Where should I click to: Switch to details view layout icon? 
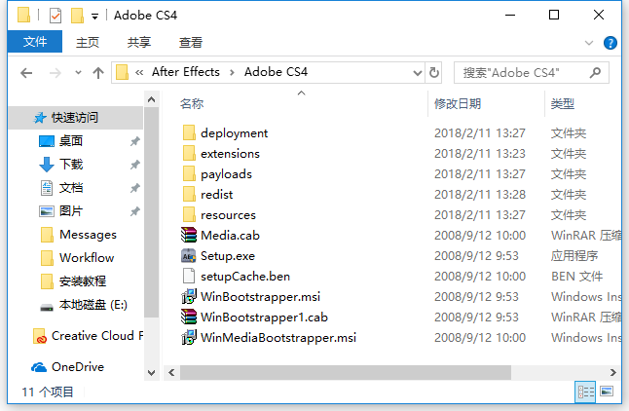click(x=586, y=392)
